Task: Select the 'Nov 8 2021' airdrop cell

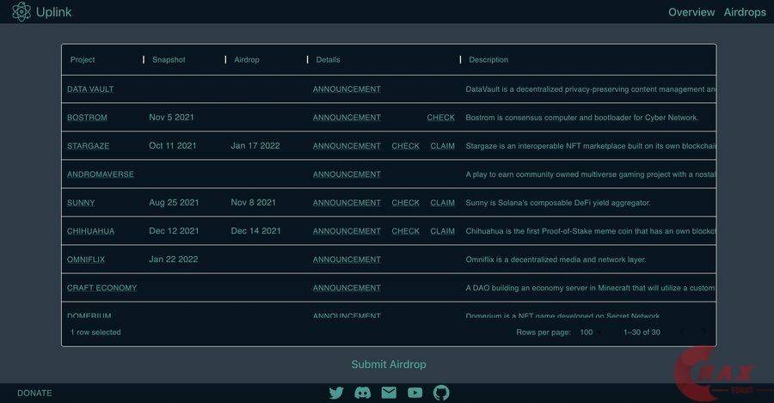Action: 253,203
